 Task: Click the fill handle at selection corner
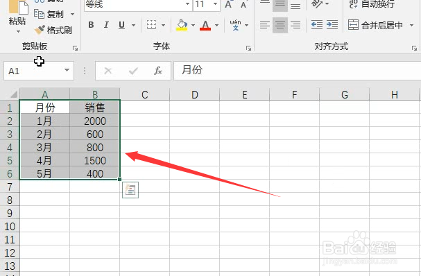119,179
